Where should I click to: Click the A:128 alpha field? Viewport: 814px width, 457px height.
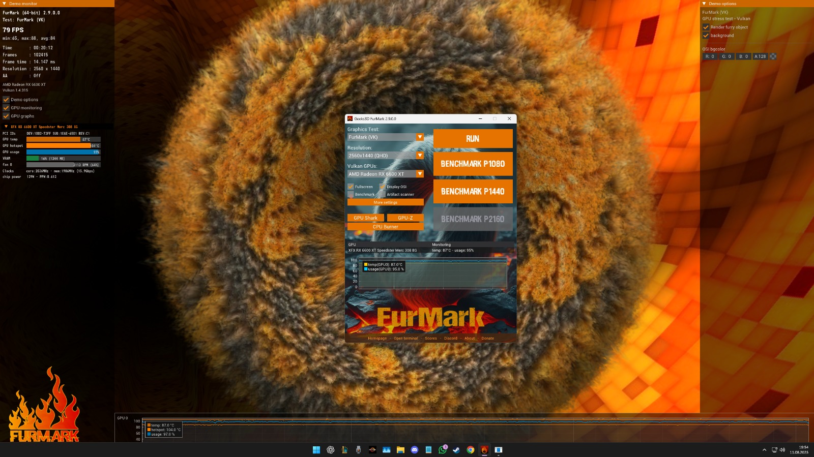760,56
